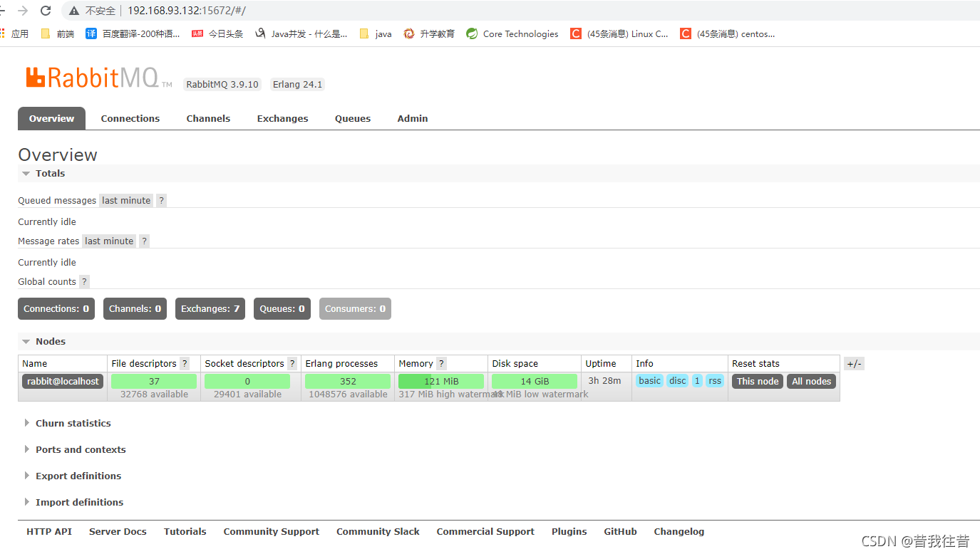Viewport: 980px width, 554px height.
Task: Open the Community Support link
Action: pos(272,532)
